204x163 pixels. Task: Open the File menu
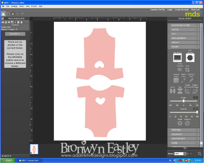click(3, 6)
